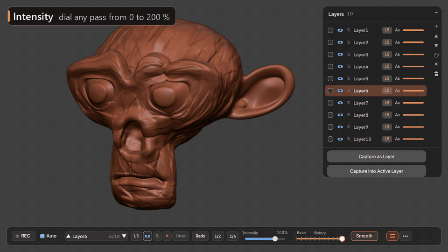Image resolution: width=448 pixels, height=252 pixels.
Task: Select Layer9 row by name
Action: pyautogui.click(x=361, y=127)
